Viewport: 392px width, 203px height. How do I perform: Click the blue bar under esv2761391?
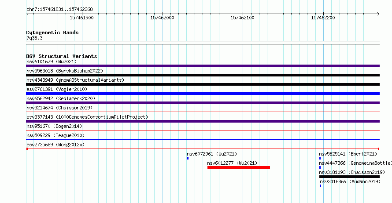(203, 94)
